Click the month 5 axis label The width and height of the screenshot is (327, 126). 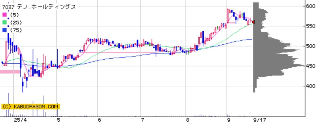click(x=59, y=120)
